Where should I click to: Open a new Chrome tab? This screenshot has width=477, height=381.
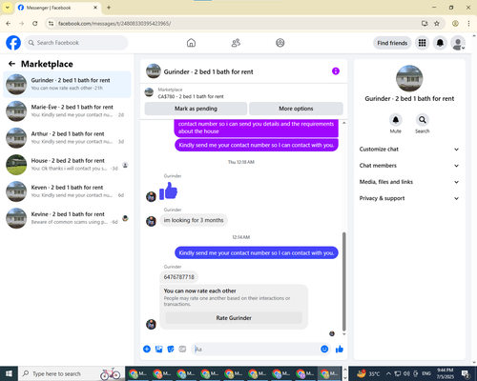point(109,8)
